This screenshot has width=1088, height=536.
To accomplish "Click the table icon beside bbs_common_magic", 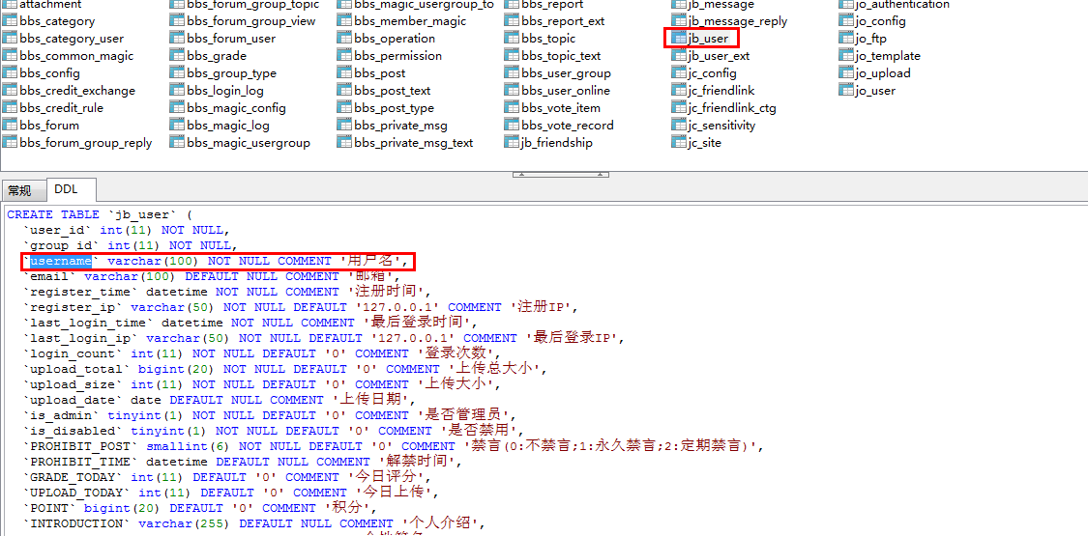I will [10, 56].
